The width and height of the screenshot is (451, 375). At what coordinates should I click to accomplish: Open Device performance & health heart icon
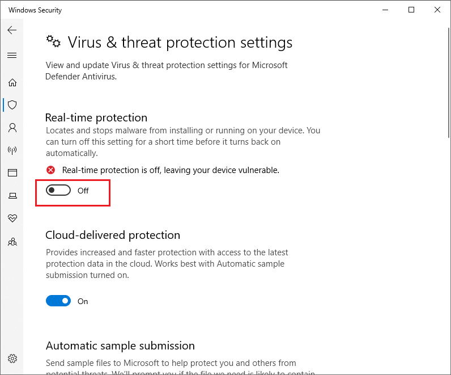point(12,218)
